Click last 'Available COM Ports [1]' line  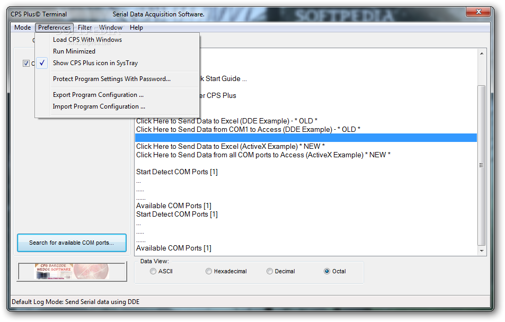tap(174, 248)
